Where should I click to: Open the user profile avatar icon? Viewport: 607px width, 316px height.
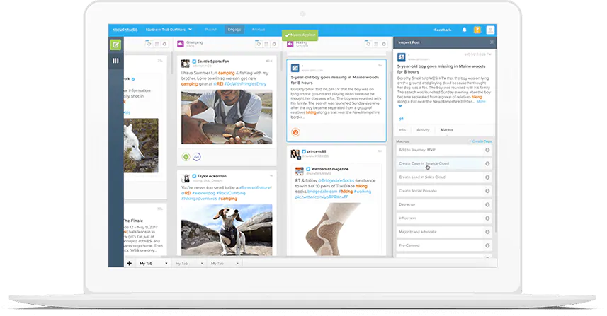[x=490, y=30]
